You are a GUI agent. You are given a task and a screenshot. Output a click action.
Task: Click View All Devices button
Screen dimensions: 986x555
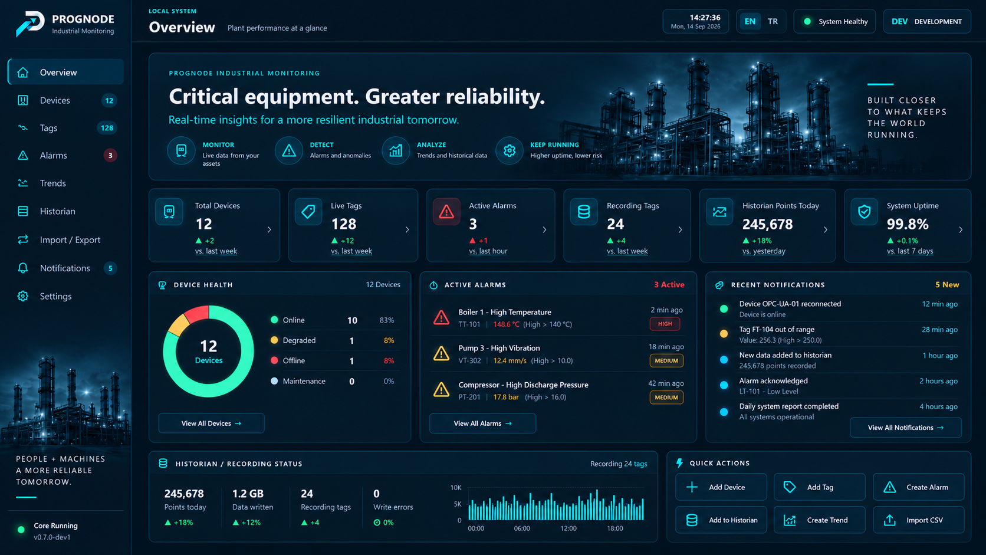211,423
